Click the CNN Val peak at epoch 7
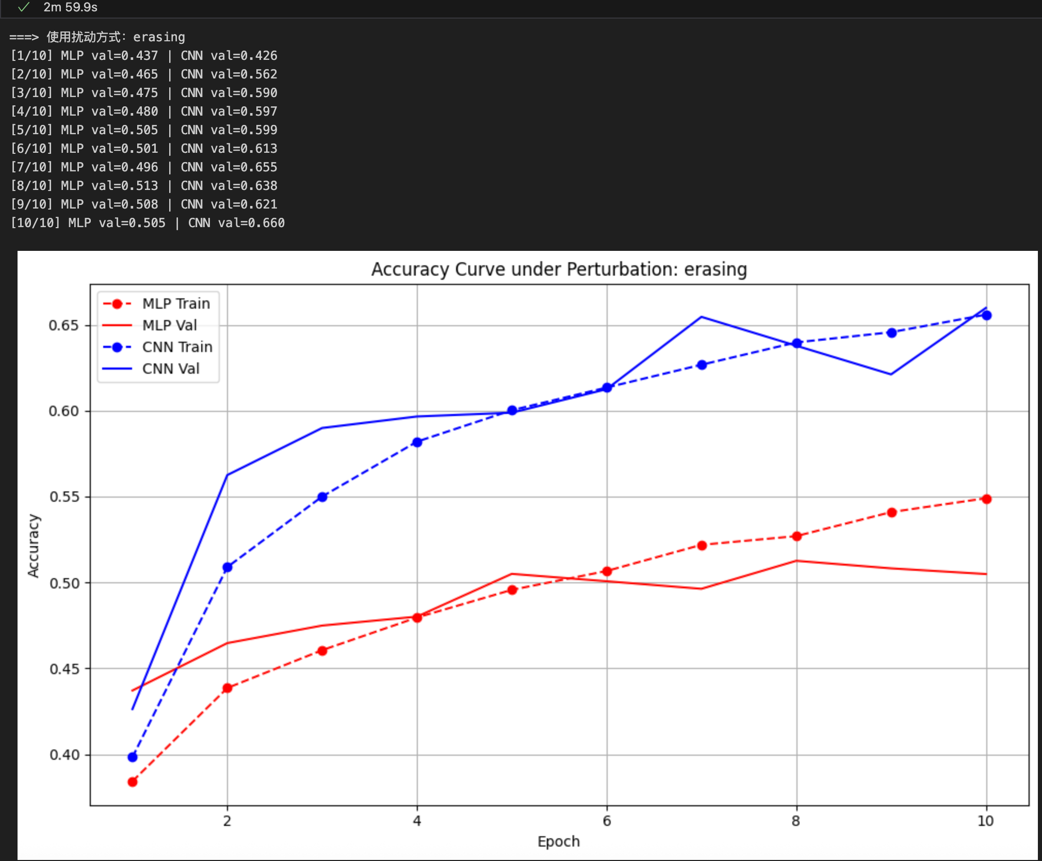Screen dimensions: 1042x861 click(x=702, y=317)
